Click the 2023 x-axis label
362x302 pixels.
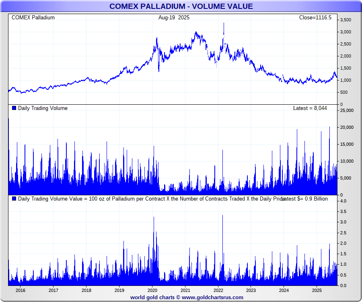click(x=251, y=290)
